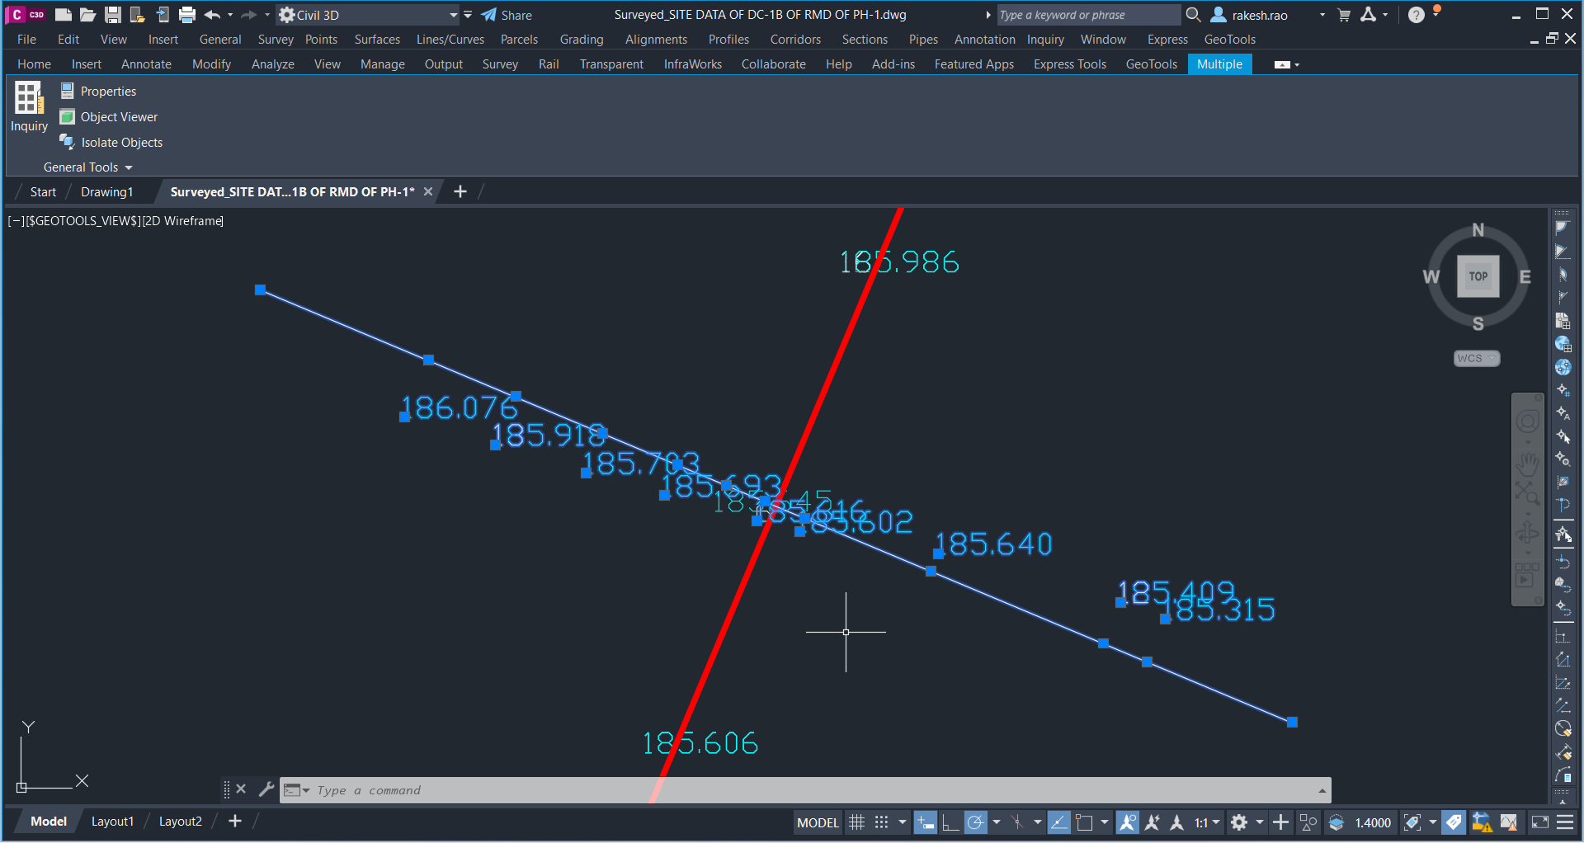Open the Properties palette

point(98,91)
